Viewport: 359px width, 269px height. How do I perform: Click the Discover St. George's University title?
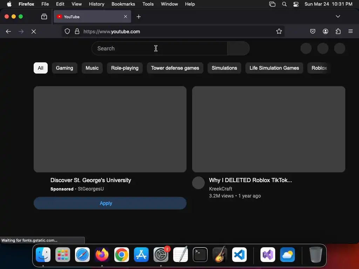point(91,180)
